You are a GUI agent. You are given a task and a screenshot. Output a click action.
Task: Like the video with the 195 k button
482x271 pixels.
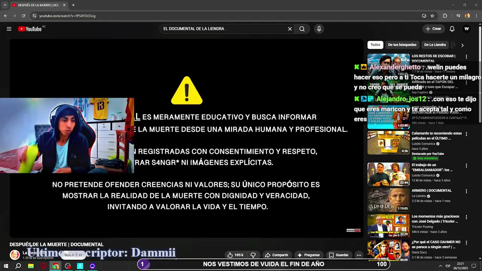click(x=235, y=255)
